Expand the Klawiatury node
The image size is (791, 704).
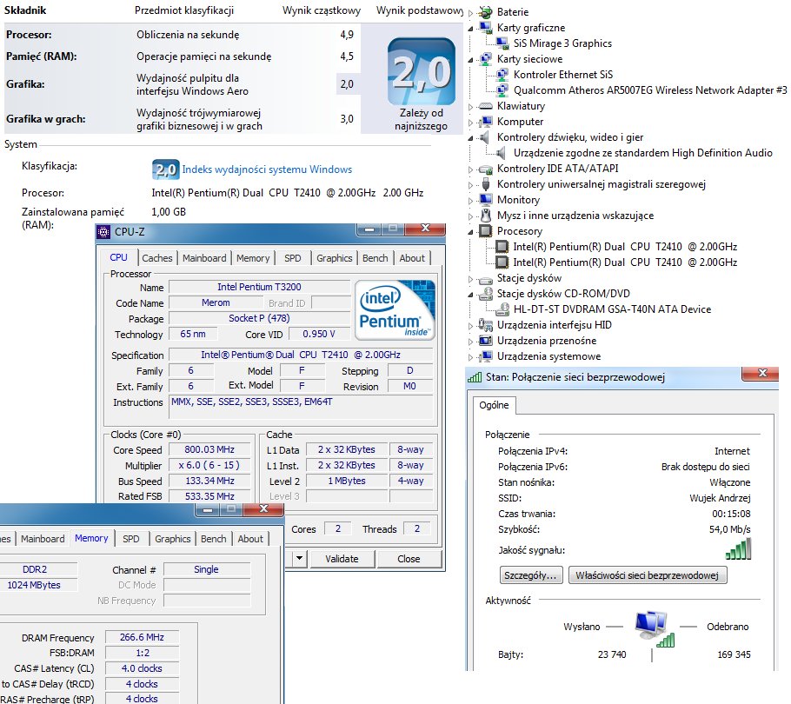pyautogui.click(x=470, y=106)
